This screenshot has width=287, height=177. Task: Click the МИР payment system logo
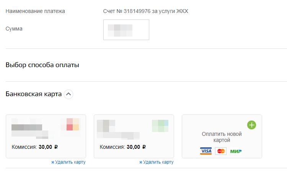point(236,151)
